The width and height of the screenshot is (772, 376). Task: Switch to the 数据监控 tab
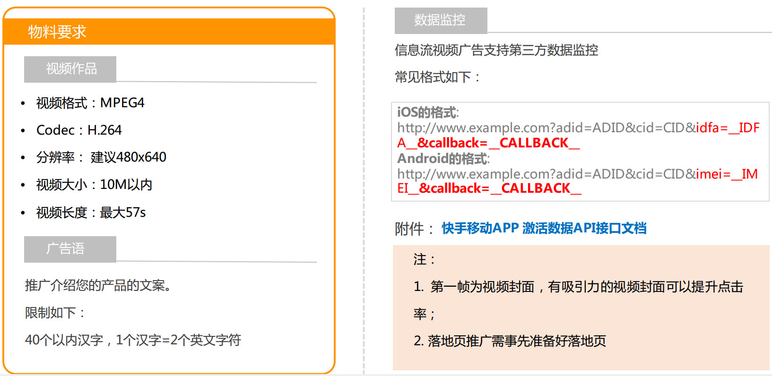click(440, 20)
